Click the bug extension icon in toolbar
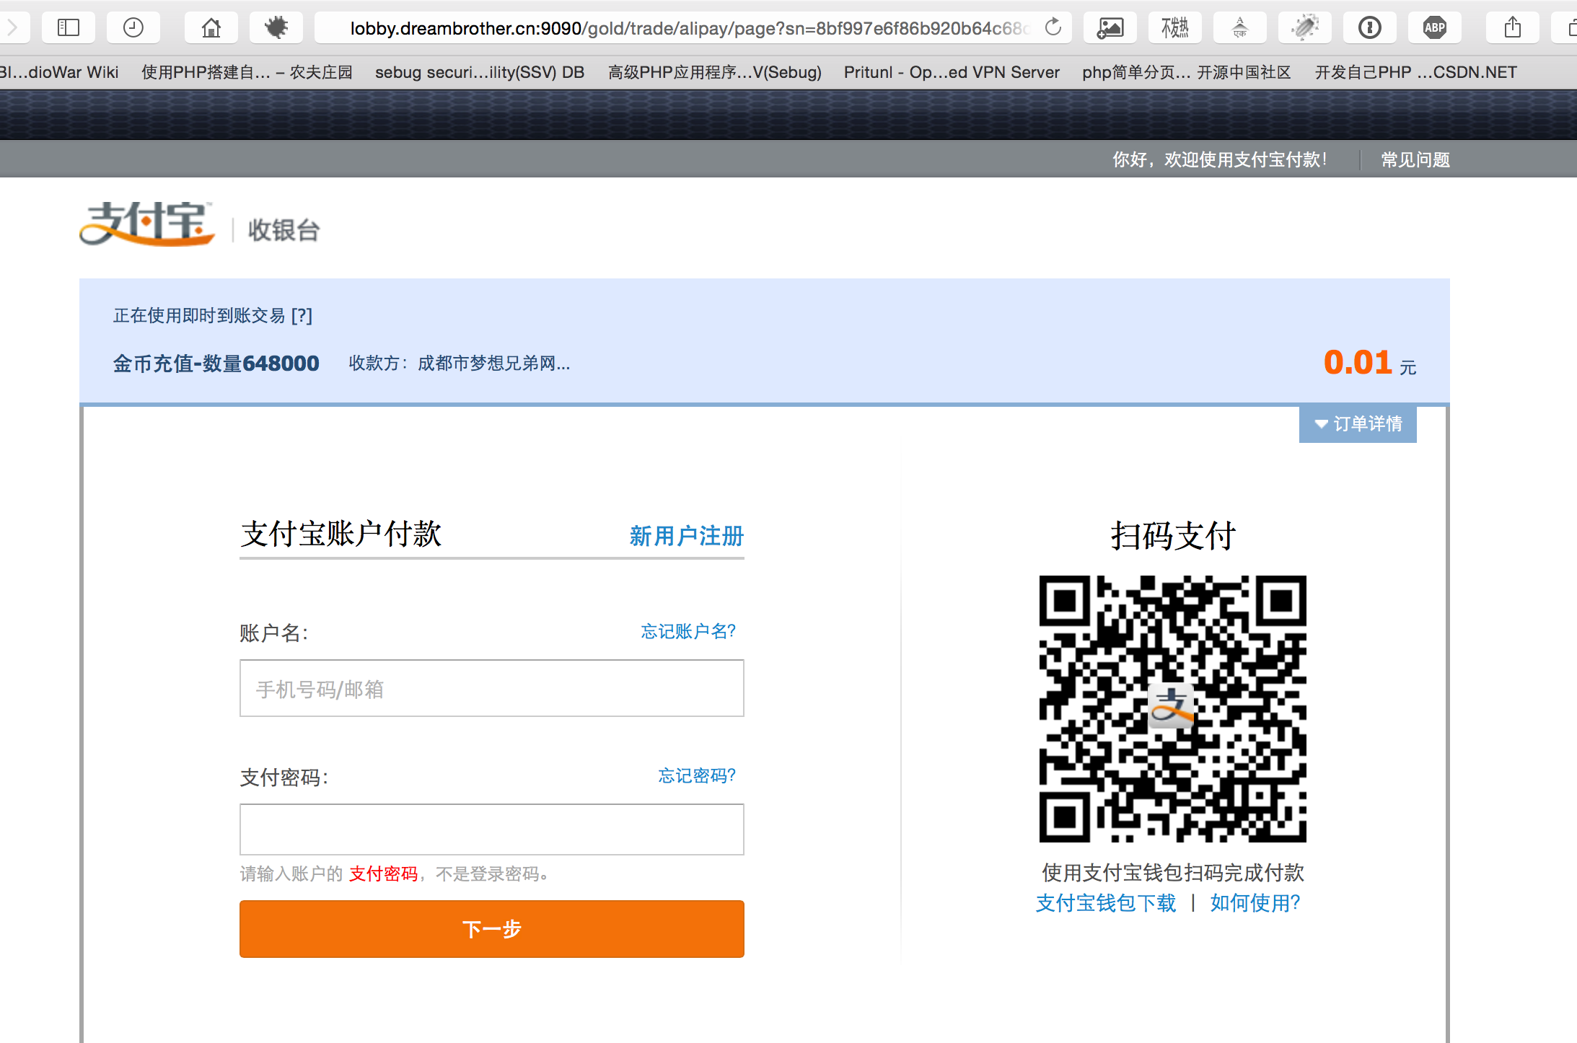Viewport: 1577px width, 1043px height. 276,28
